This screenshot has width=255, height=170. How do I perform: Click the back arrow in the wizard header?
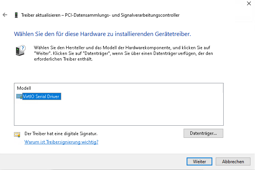5,15
